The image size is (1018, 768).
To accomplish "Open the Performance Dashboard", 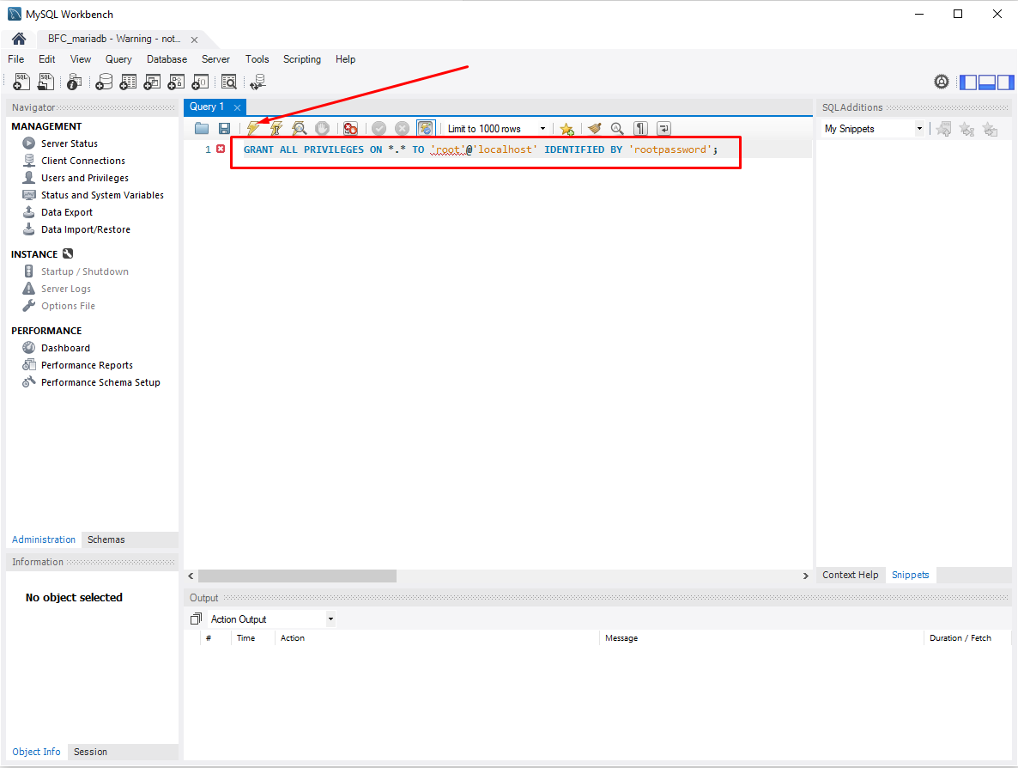I will 65,348.
